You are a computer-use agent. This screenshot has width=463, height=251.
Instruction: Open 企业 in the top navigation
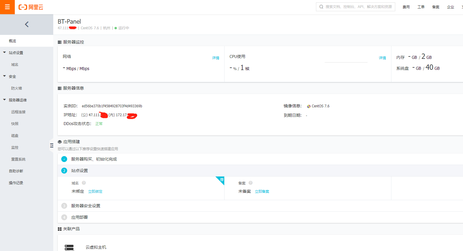[x=451, y=7]
